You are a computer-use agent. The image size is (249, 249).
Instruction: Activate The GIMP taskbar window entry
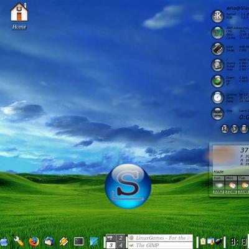pos(161,245)
